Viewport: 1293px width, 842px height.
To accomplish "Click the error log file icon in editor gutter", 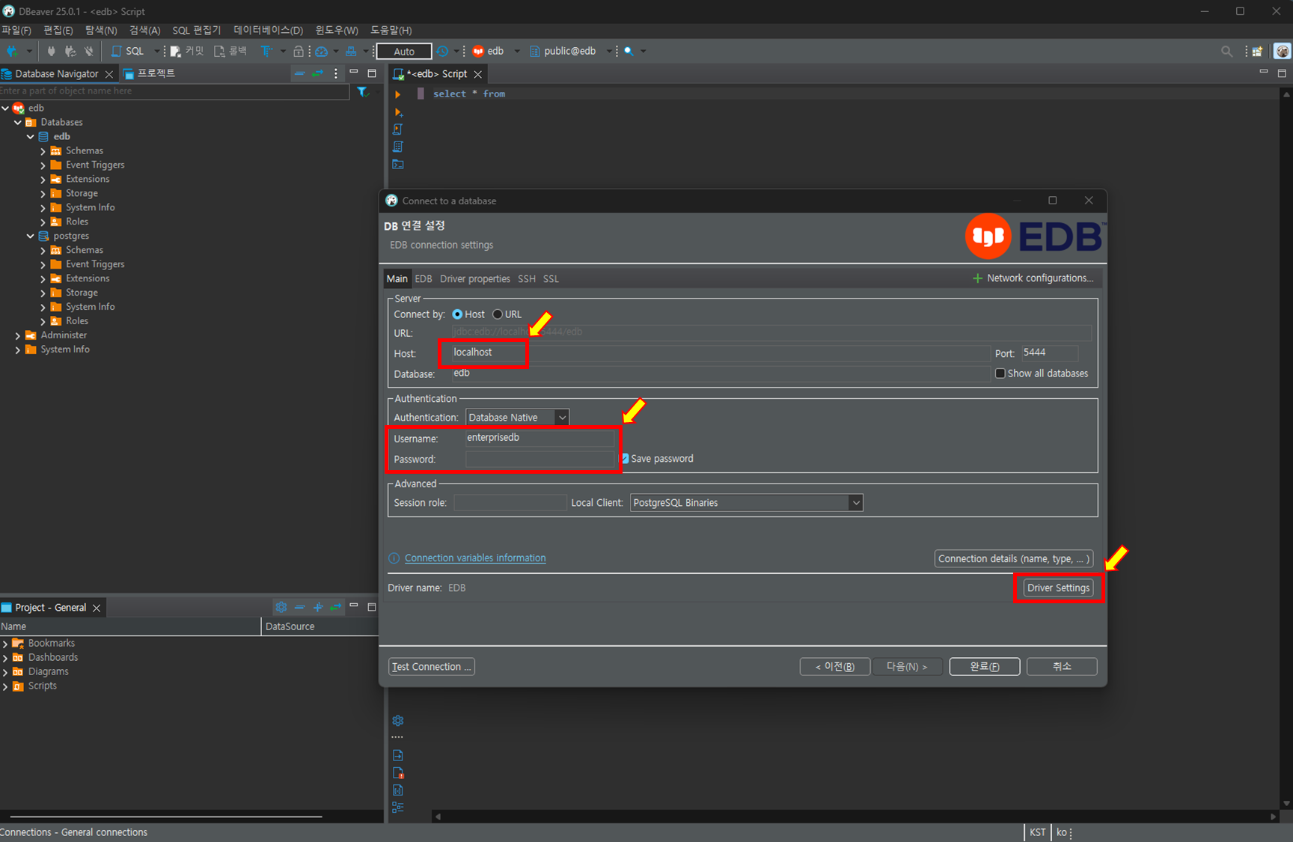I will point(398,773).
